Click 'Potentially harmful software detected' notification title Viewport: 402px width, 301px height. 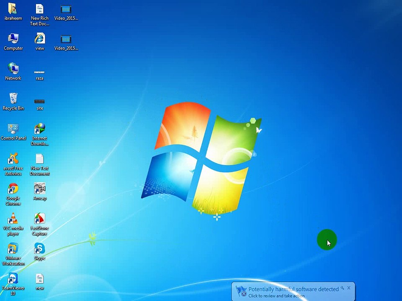point(294,289)
